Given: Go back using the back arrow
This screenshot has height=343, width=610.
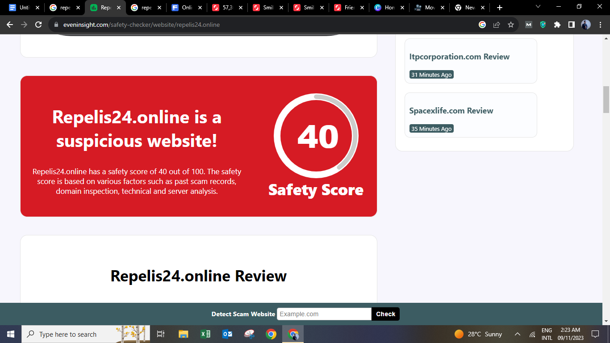Looking at the screenshot, I should pos(10,25).
